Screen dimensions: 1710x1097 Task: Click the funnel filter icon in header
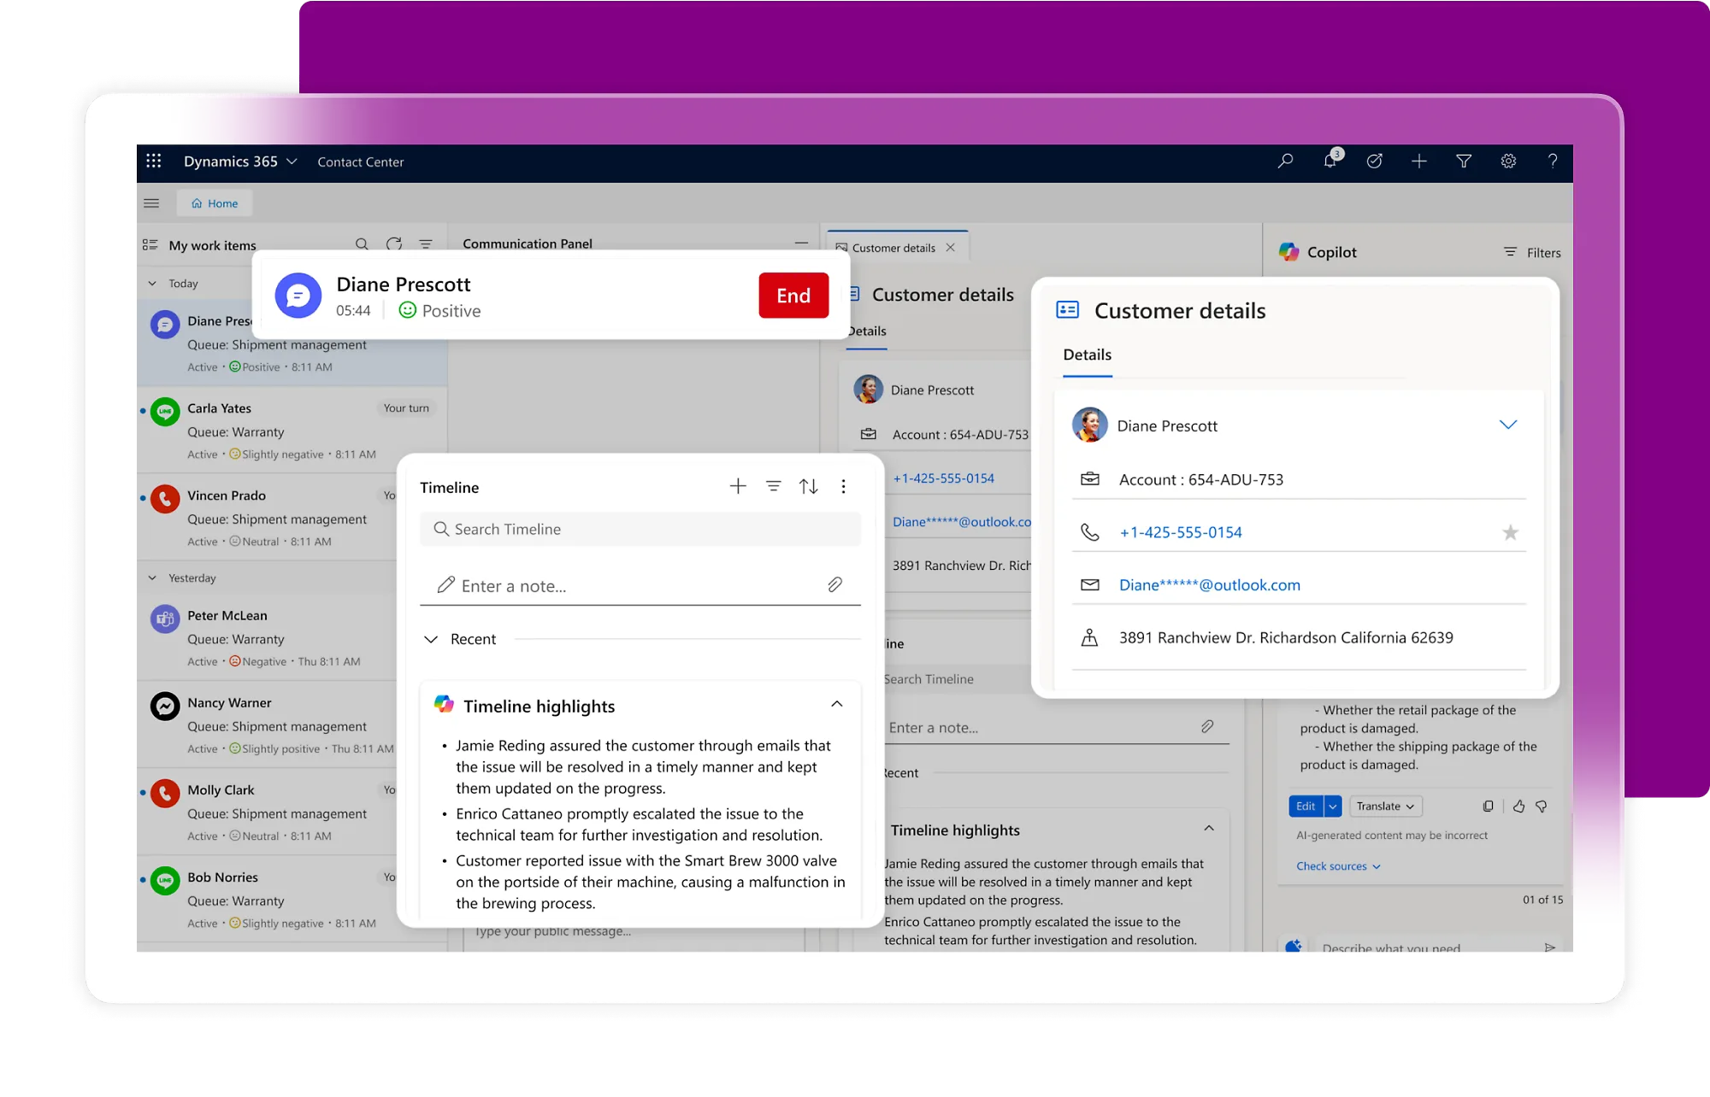[1464, 161]
